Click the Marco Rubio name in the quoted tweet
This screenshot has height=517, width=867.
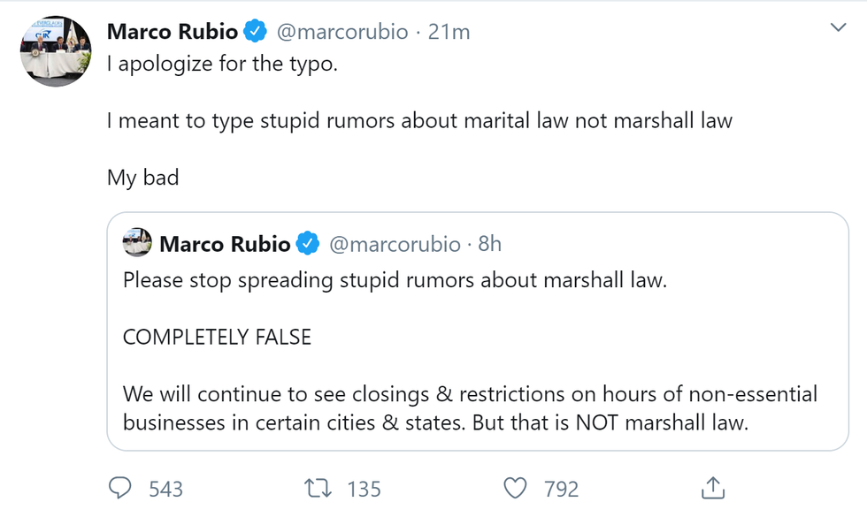point(225,244)
